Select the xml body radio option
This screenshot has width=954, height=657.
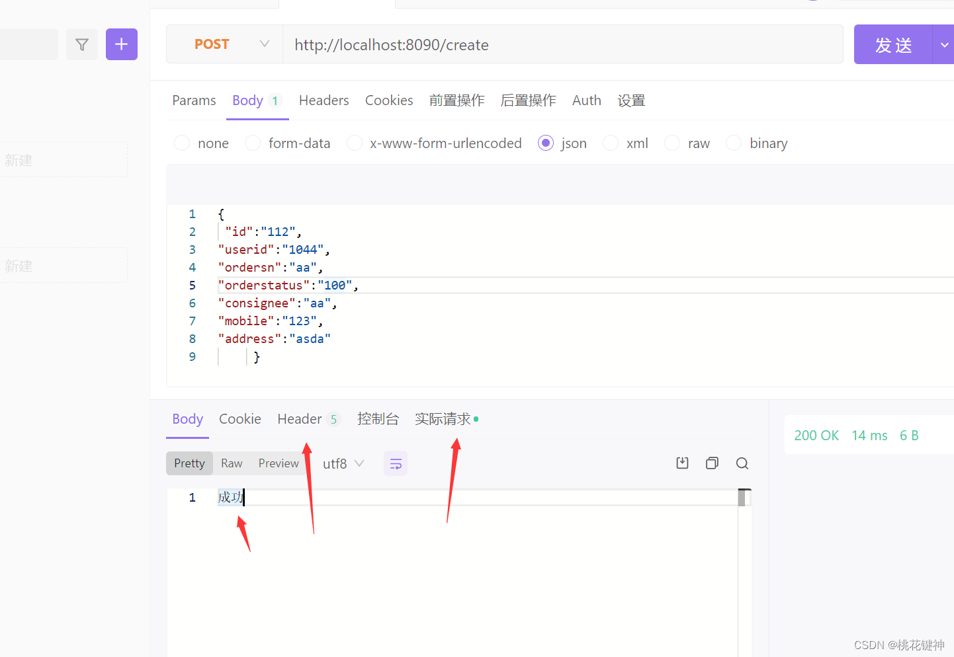[x=611, y=143]
